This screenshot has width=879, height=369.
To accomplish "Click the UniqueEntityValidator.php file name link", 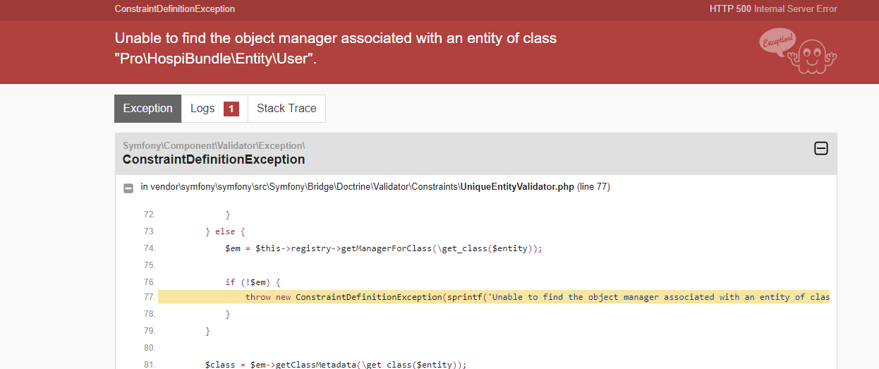I will 517,187.
